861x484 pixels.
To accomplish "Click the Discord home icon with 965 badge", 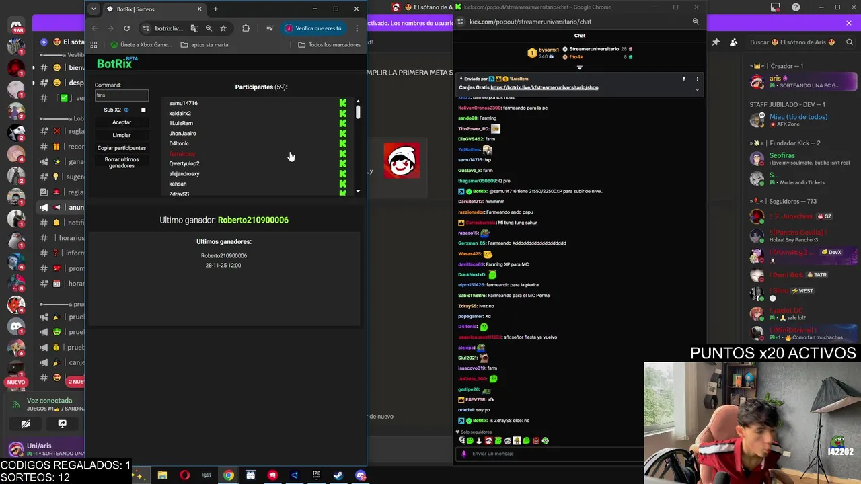I will [x=16, y=25].
